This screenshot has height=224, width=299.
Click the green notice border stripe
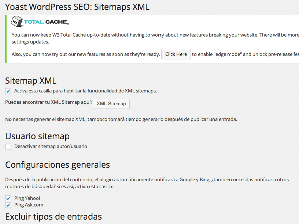pos(6,39)
